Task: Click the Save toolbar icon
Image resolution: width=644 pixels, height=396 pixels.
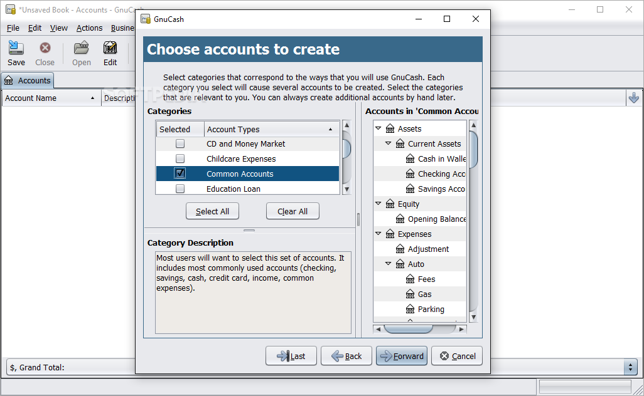Action: pos(16,48)
